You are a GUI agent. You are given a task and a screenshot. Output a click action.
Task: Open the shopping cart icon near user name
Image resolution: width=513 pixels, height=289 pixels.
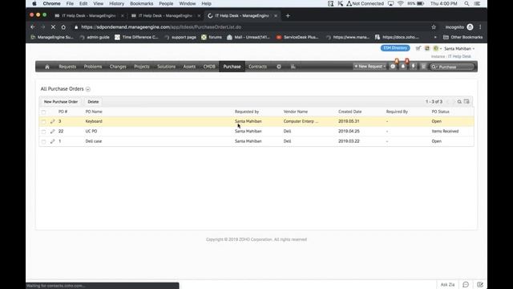[418, 48]
